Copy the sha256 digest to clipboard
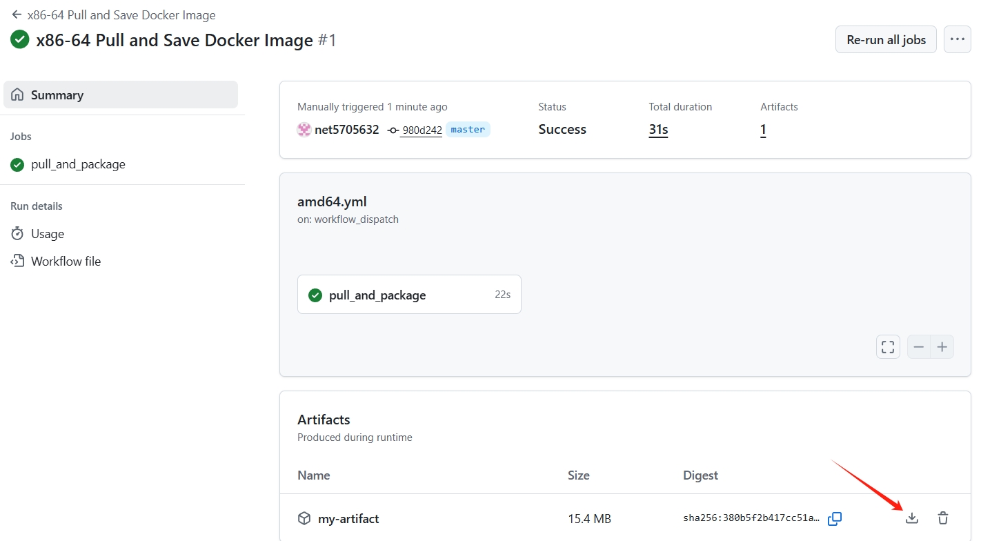Viewport: 981px width, 541px height. point(835,518)
